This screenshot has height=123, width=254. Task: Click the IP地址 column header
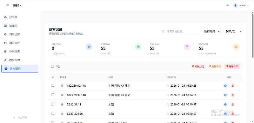(63, 77)
